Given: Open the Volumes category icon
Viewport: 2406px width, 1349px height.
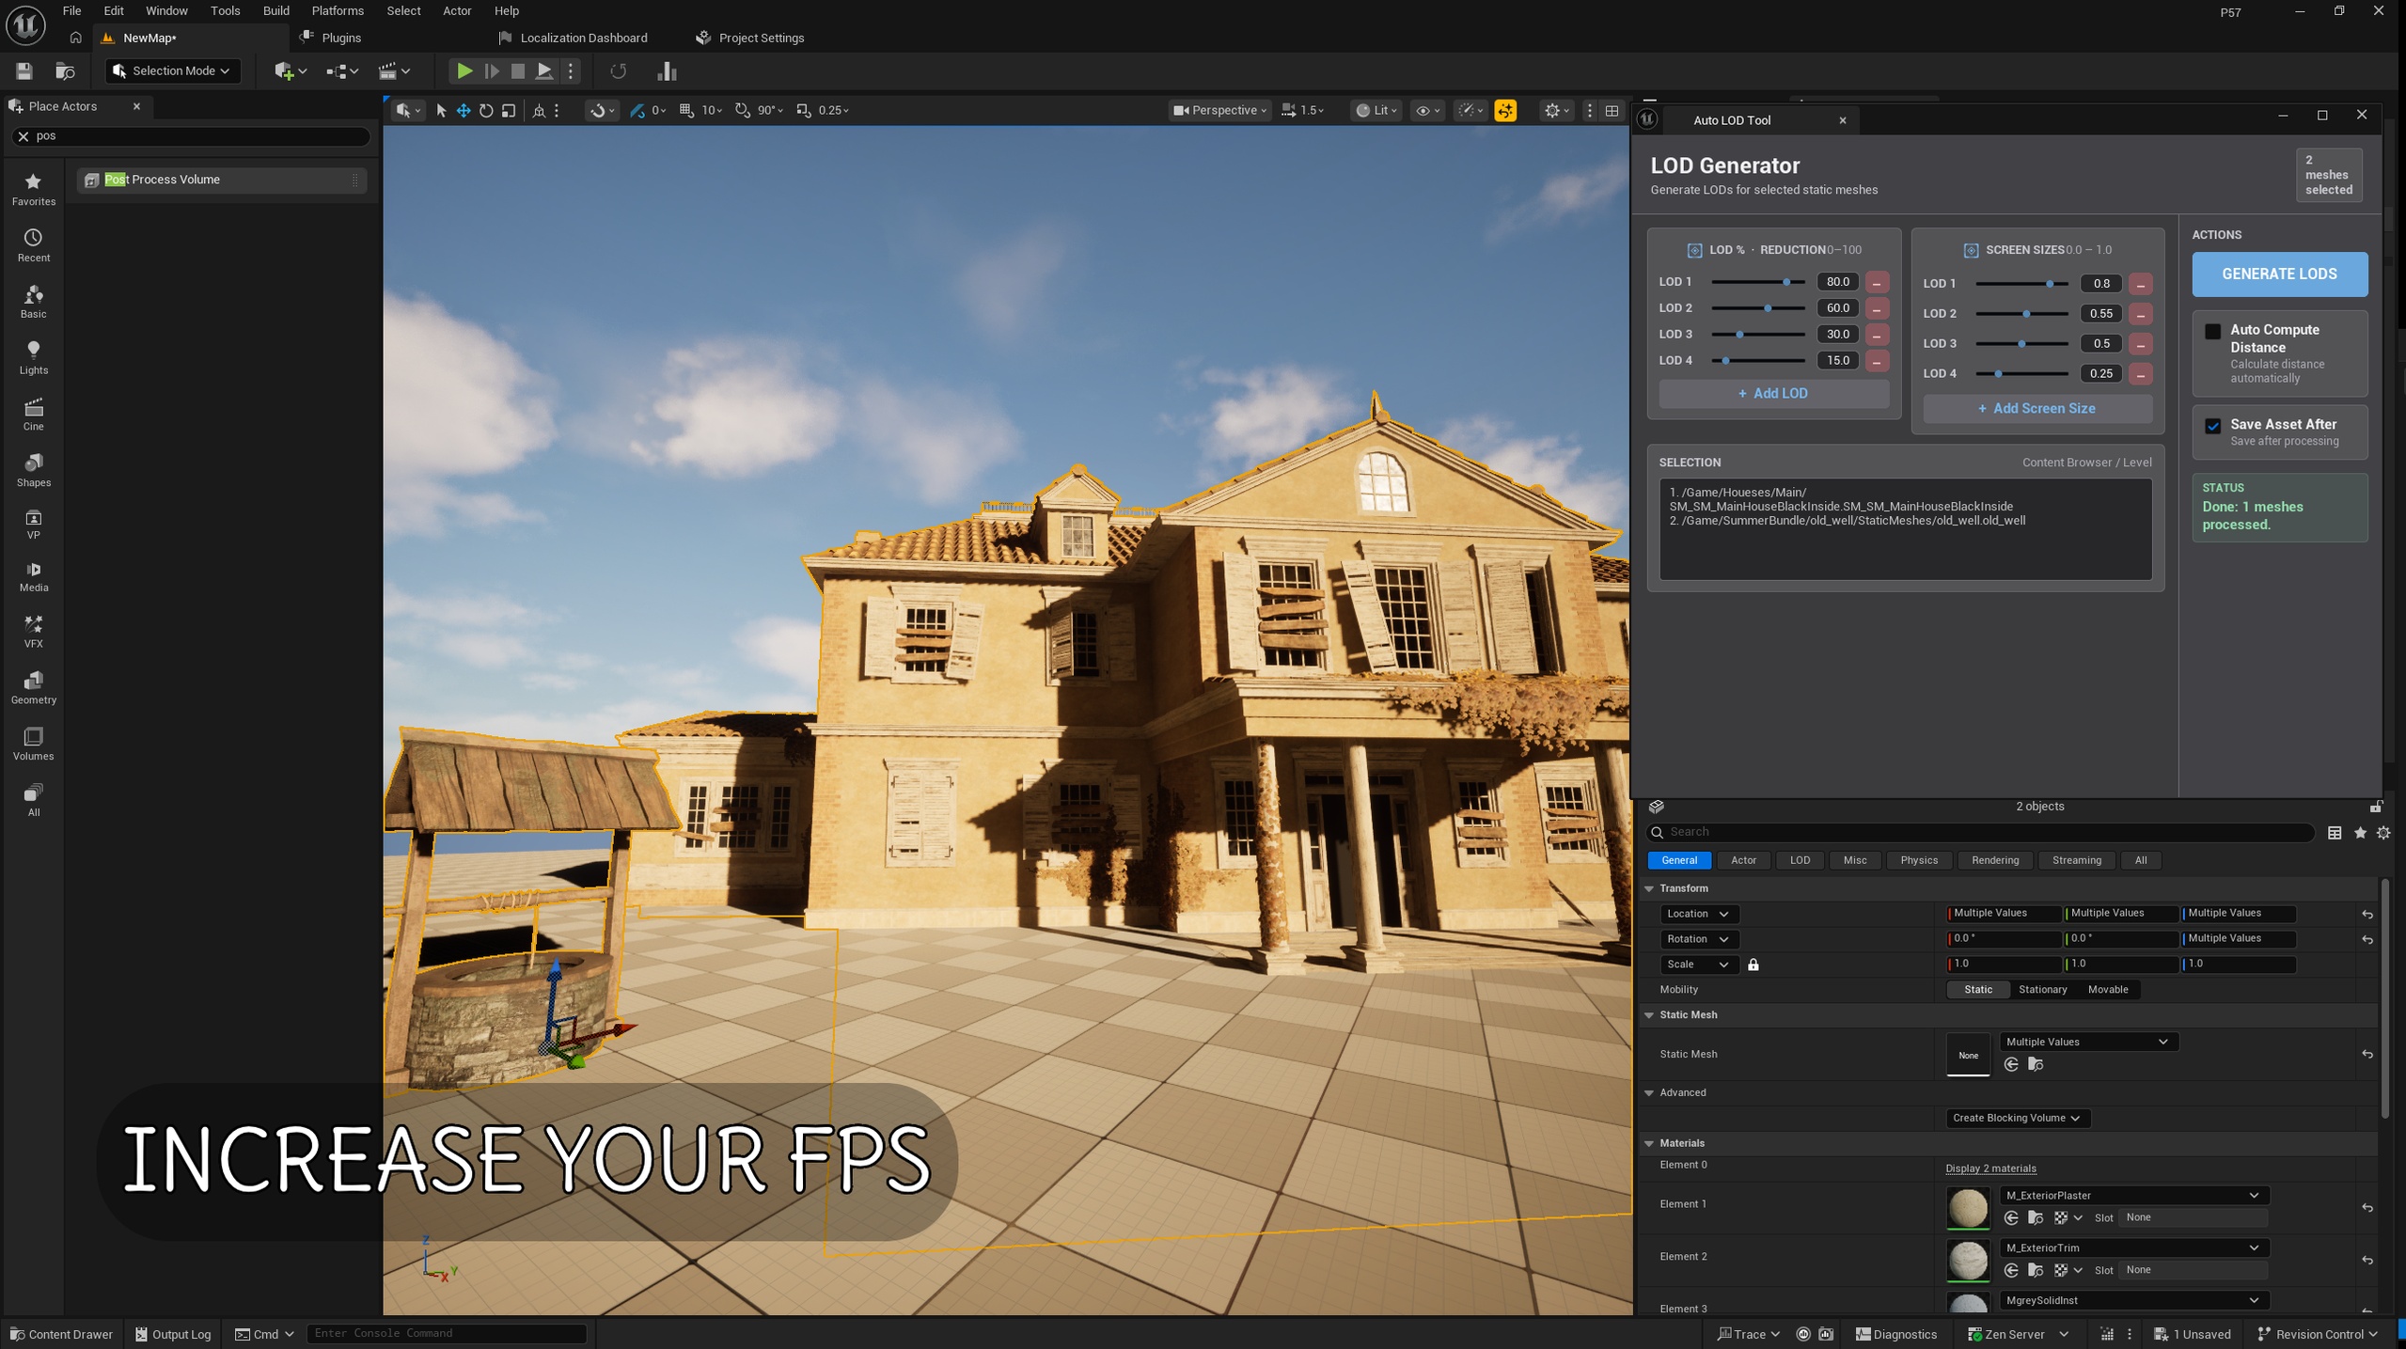Looking at the screenshot, I should [x=33, y=744].
